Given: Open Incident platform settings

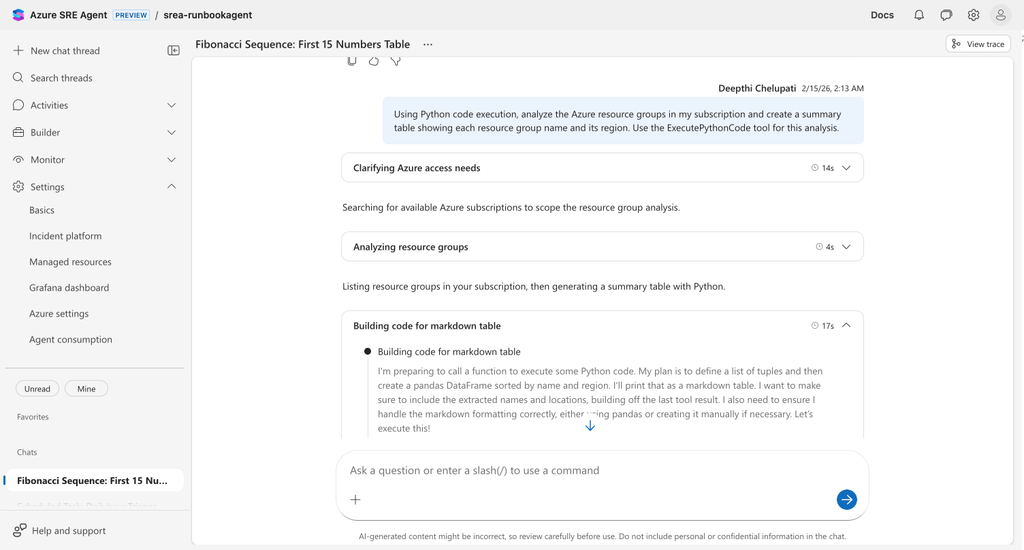Looking at the screenshot, I should point(65,236).
